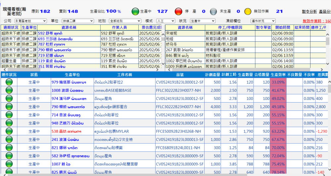Click the green 生產中 status indicator at top
The width and height of the screenshot is (331, 176).
[x=136, y=12]
